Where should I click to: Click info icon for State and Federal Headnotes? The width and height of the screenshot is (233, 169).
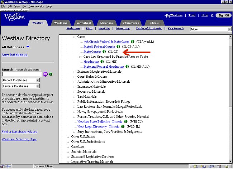click(127, 67)
